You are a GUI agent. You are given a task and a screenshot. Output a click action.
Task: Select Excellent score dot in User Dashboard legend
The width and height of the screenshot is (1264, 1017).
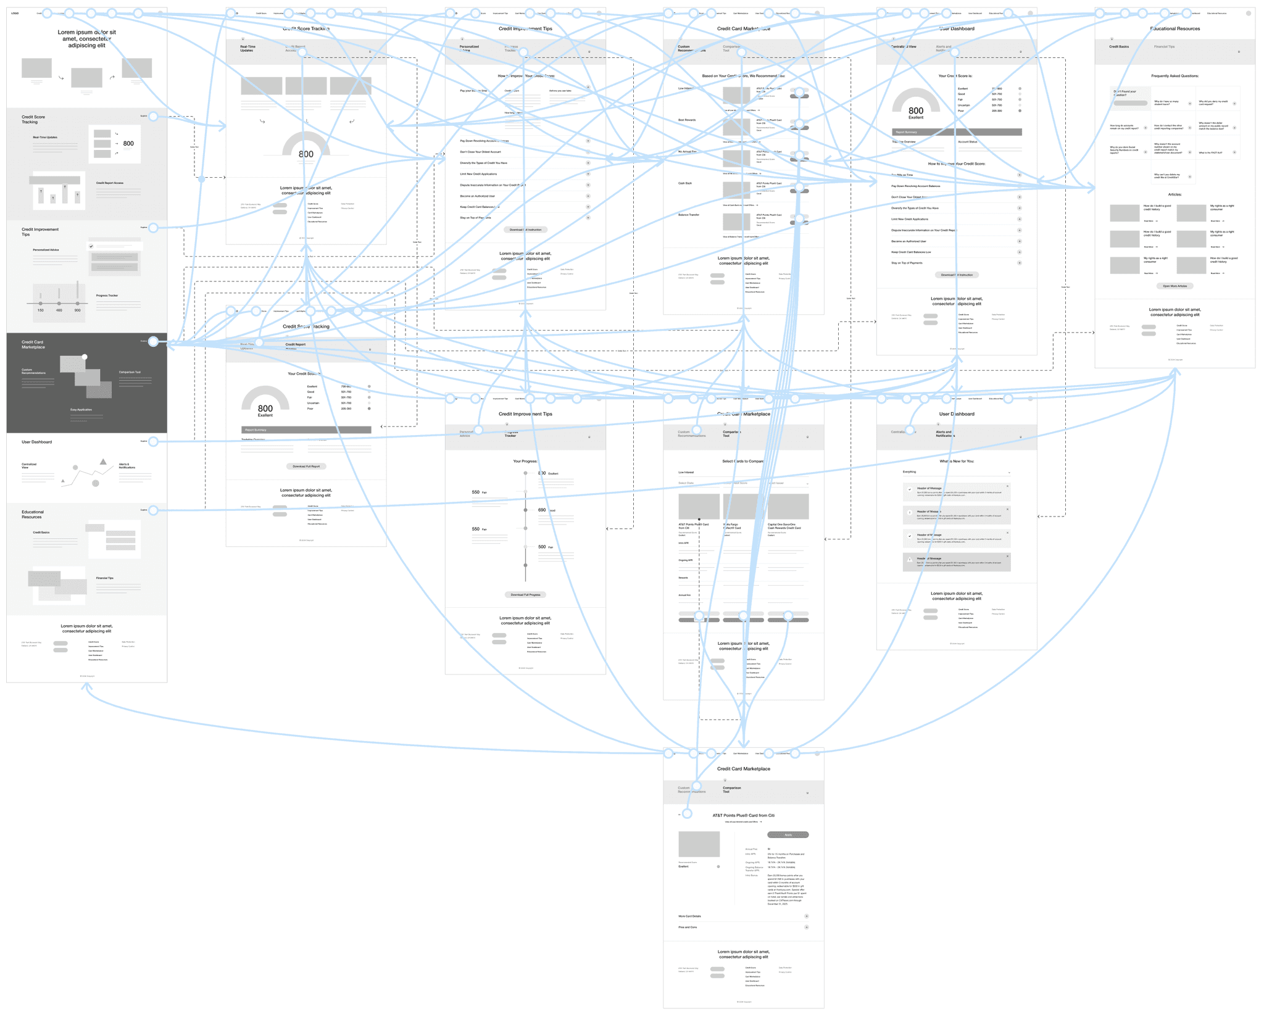(1020, 89)
